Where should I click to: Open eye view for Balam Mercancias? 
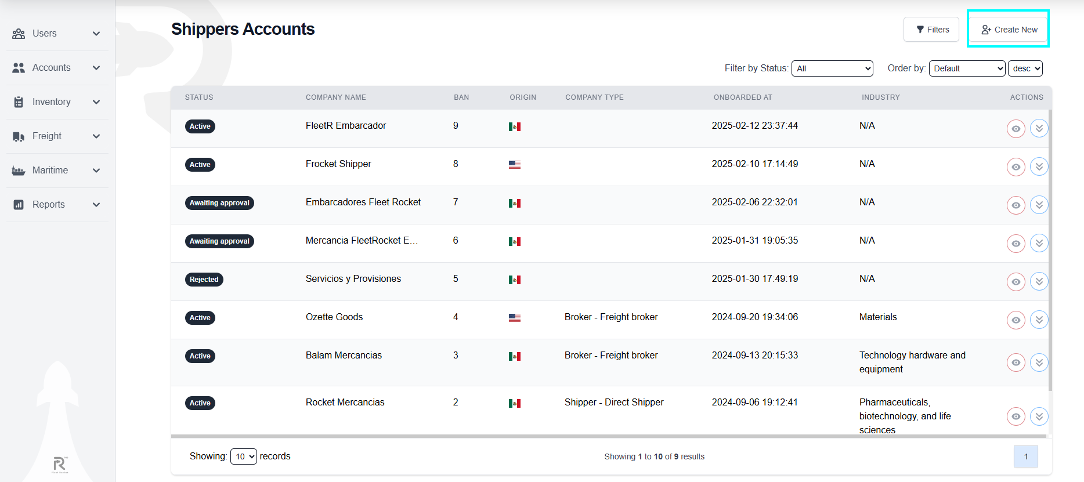tap(1016, 363)
